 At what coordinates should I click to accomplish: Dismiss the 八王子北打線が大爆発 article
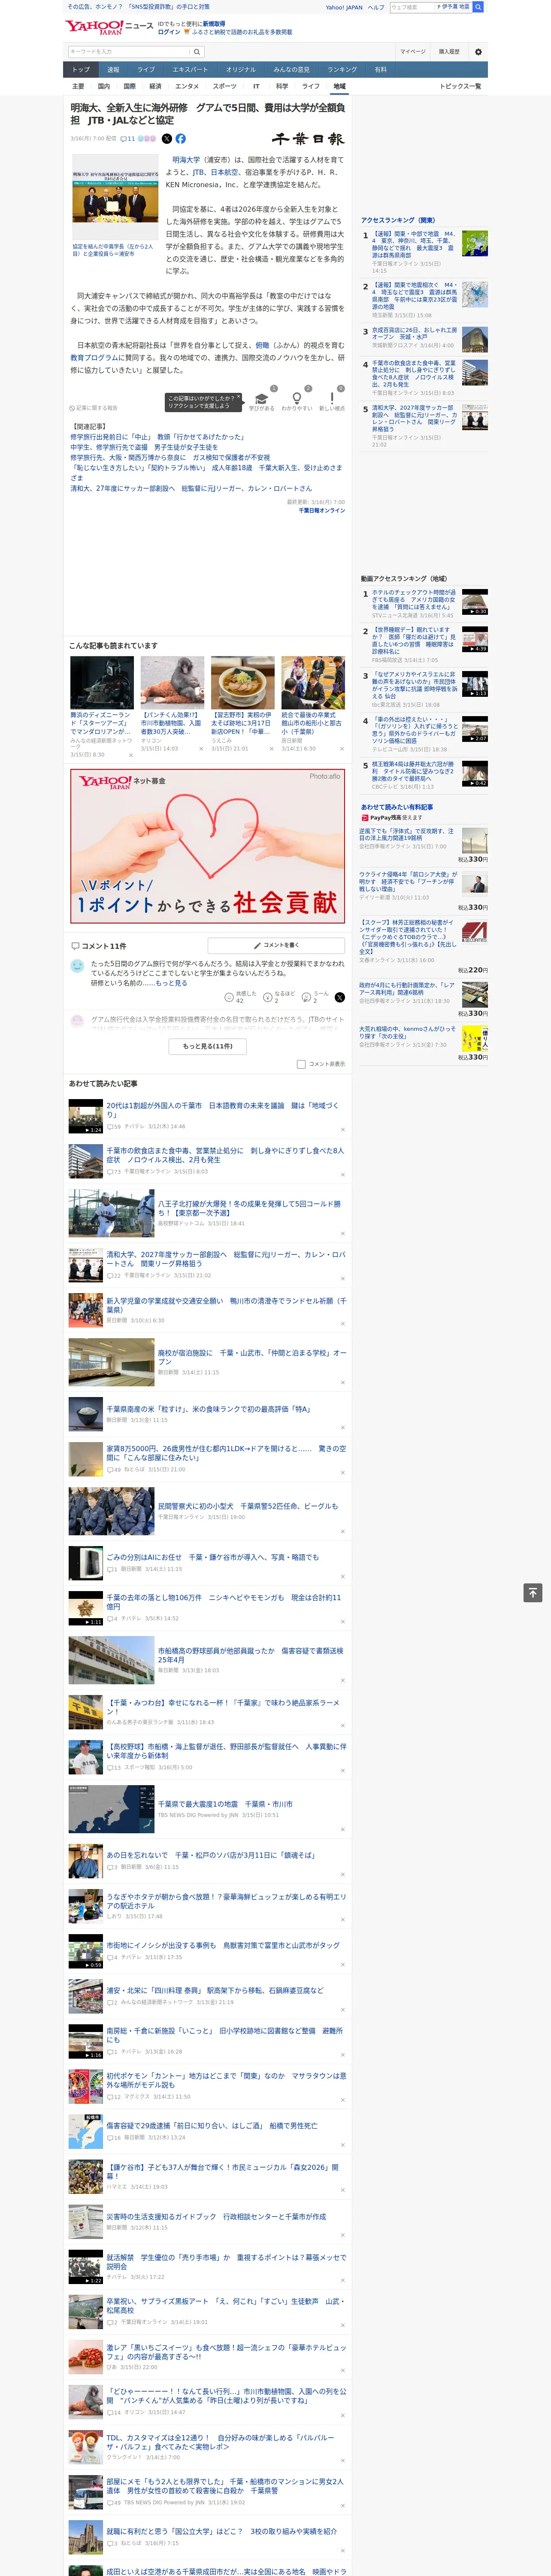[343, 1233]
